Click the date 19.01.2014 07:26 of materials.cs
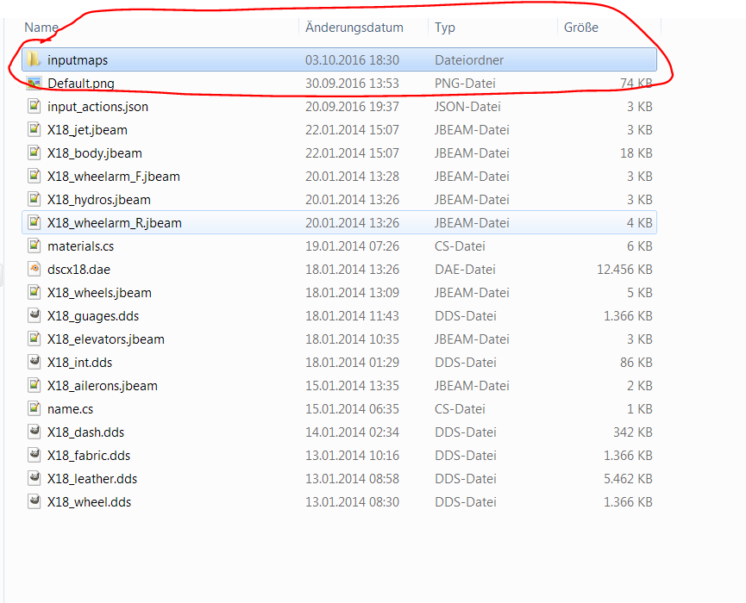746x603 pixels. 352,246
